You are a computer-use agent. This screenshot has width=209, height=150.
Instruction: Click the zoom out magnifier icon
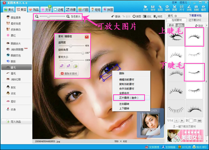point(37,16)
